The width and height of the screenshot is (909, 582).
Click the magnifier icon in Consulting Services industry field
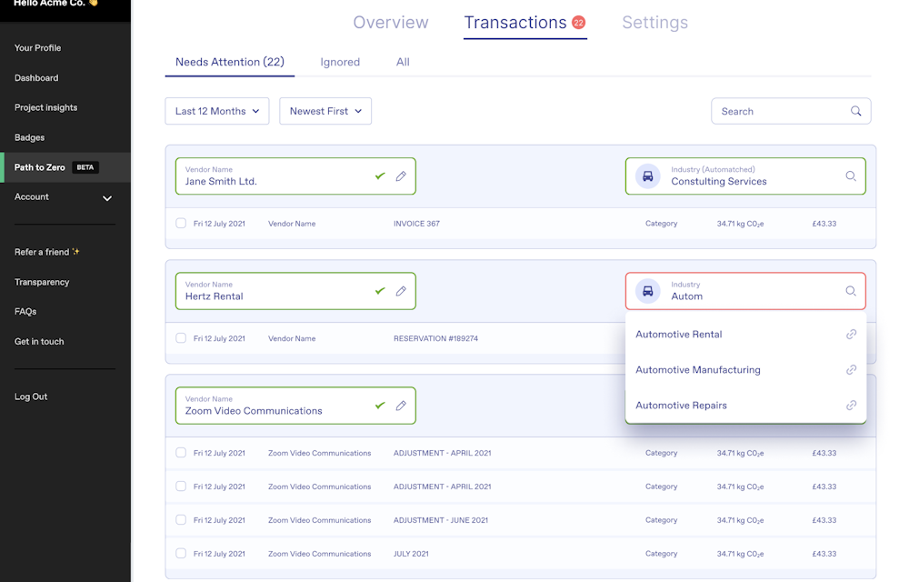(851, 176)
